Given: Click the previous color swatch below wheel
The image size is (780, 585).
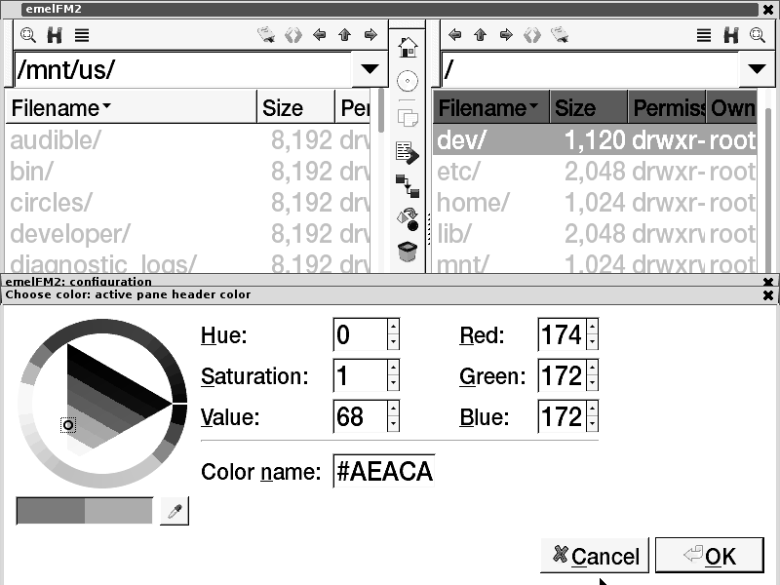Looking at the screenshot, I should point(51,510).
